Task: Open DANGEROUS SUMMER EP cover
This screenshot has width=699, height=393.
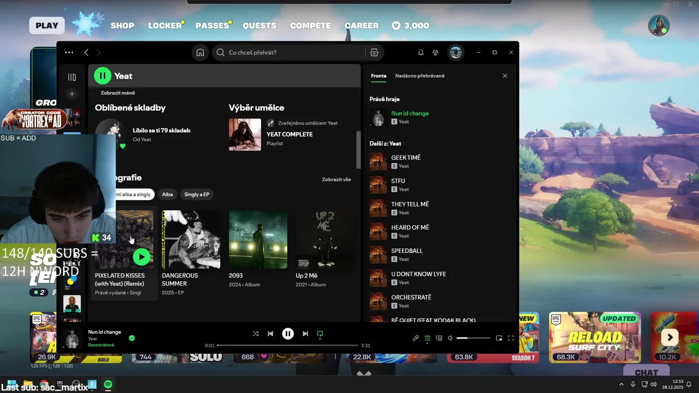Action: point(191,239)
